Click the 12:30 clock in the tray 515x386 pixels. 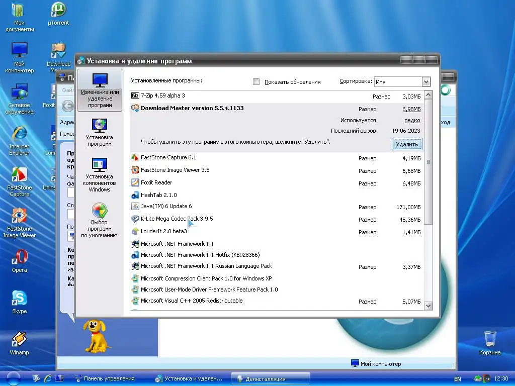pyautogui.click(x=501, y=378)
